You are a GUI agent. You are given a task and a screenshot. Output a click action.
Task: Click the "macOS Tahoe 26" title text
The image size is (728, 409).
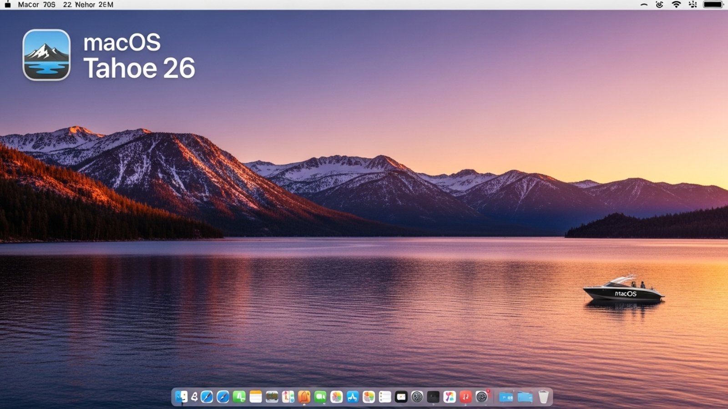point(139,55)
